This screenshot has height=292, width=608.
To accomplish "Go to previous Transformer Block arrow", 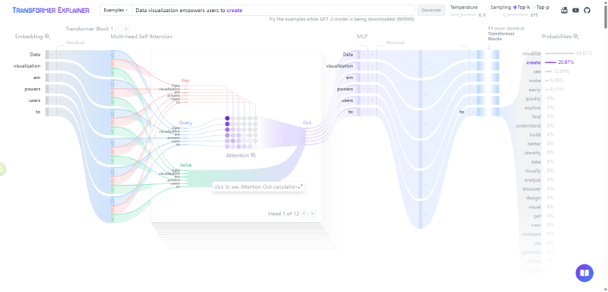I will point(119,29).
